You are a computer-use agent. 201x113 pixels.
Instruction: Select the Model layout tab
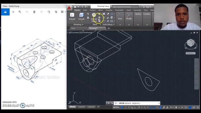pyautogui.click(x=73, y=107)
